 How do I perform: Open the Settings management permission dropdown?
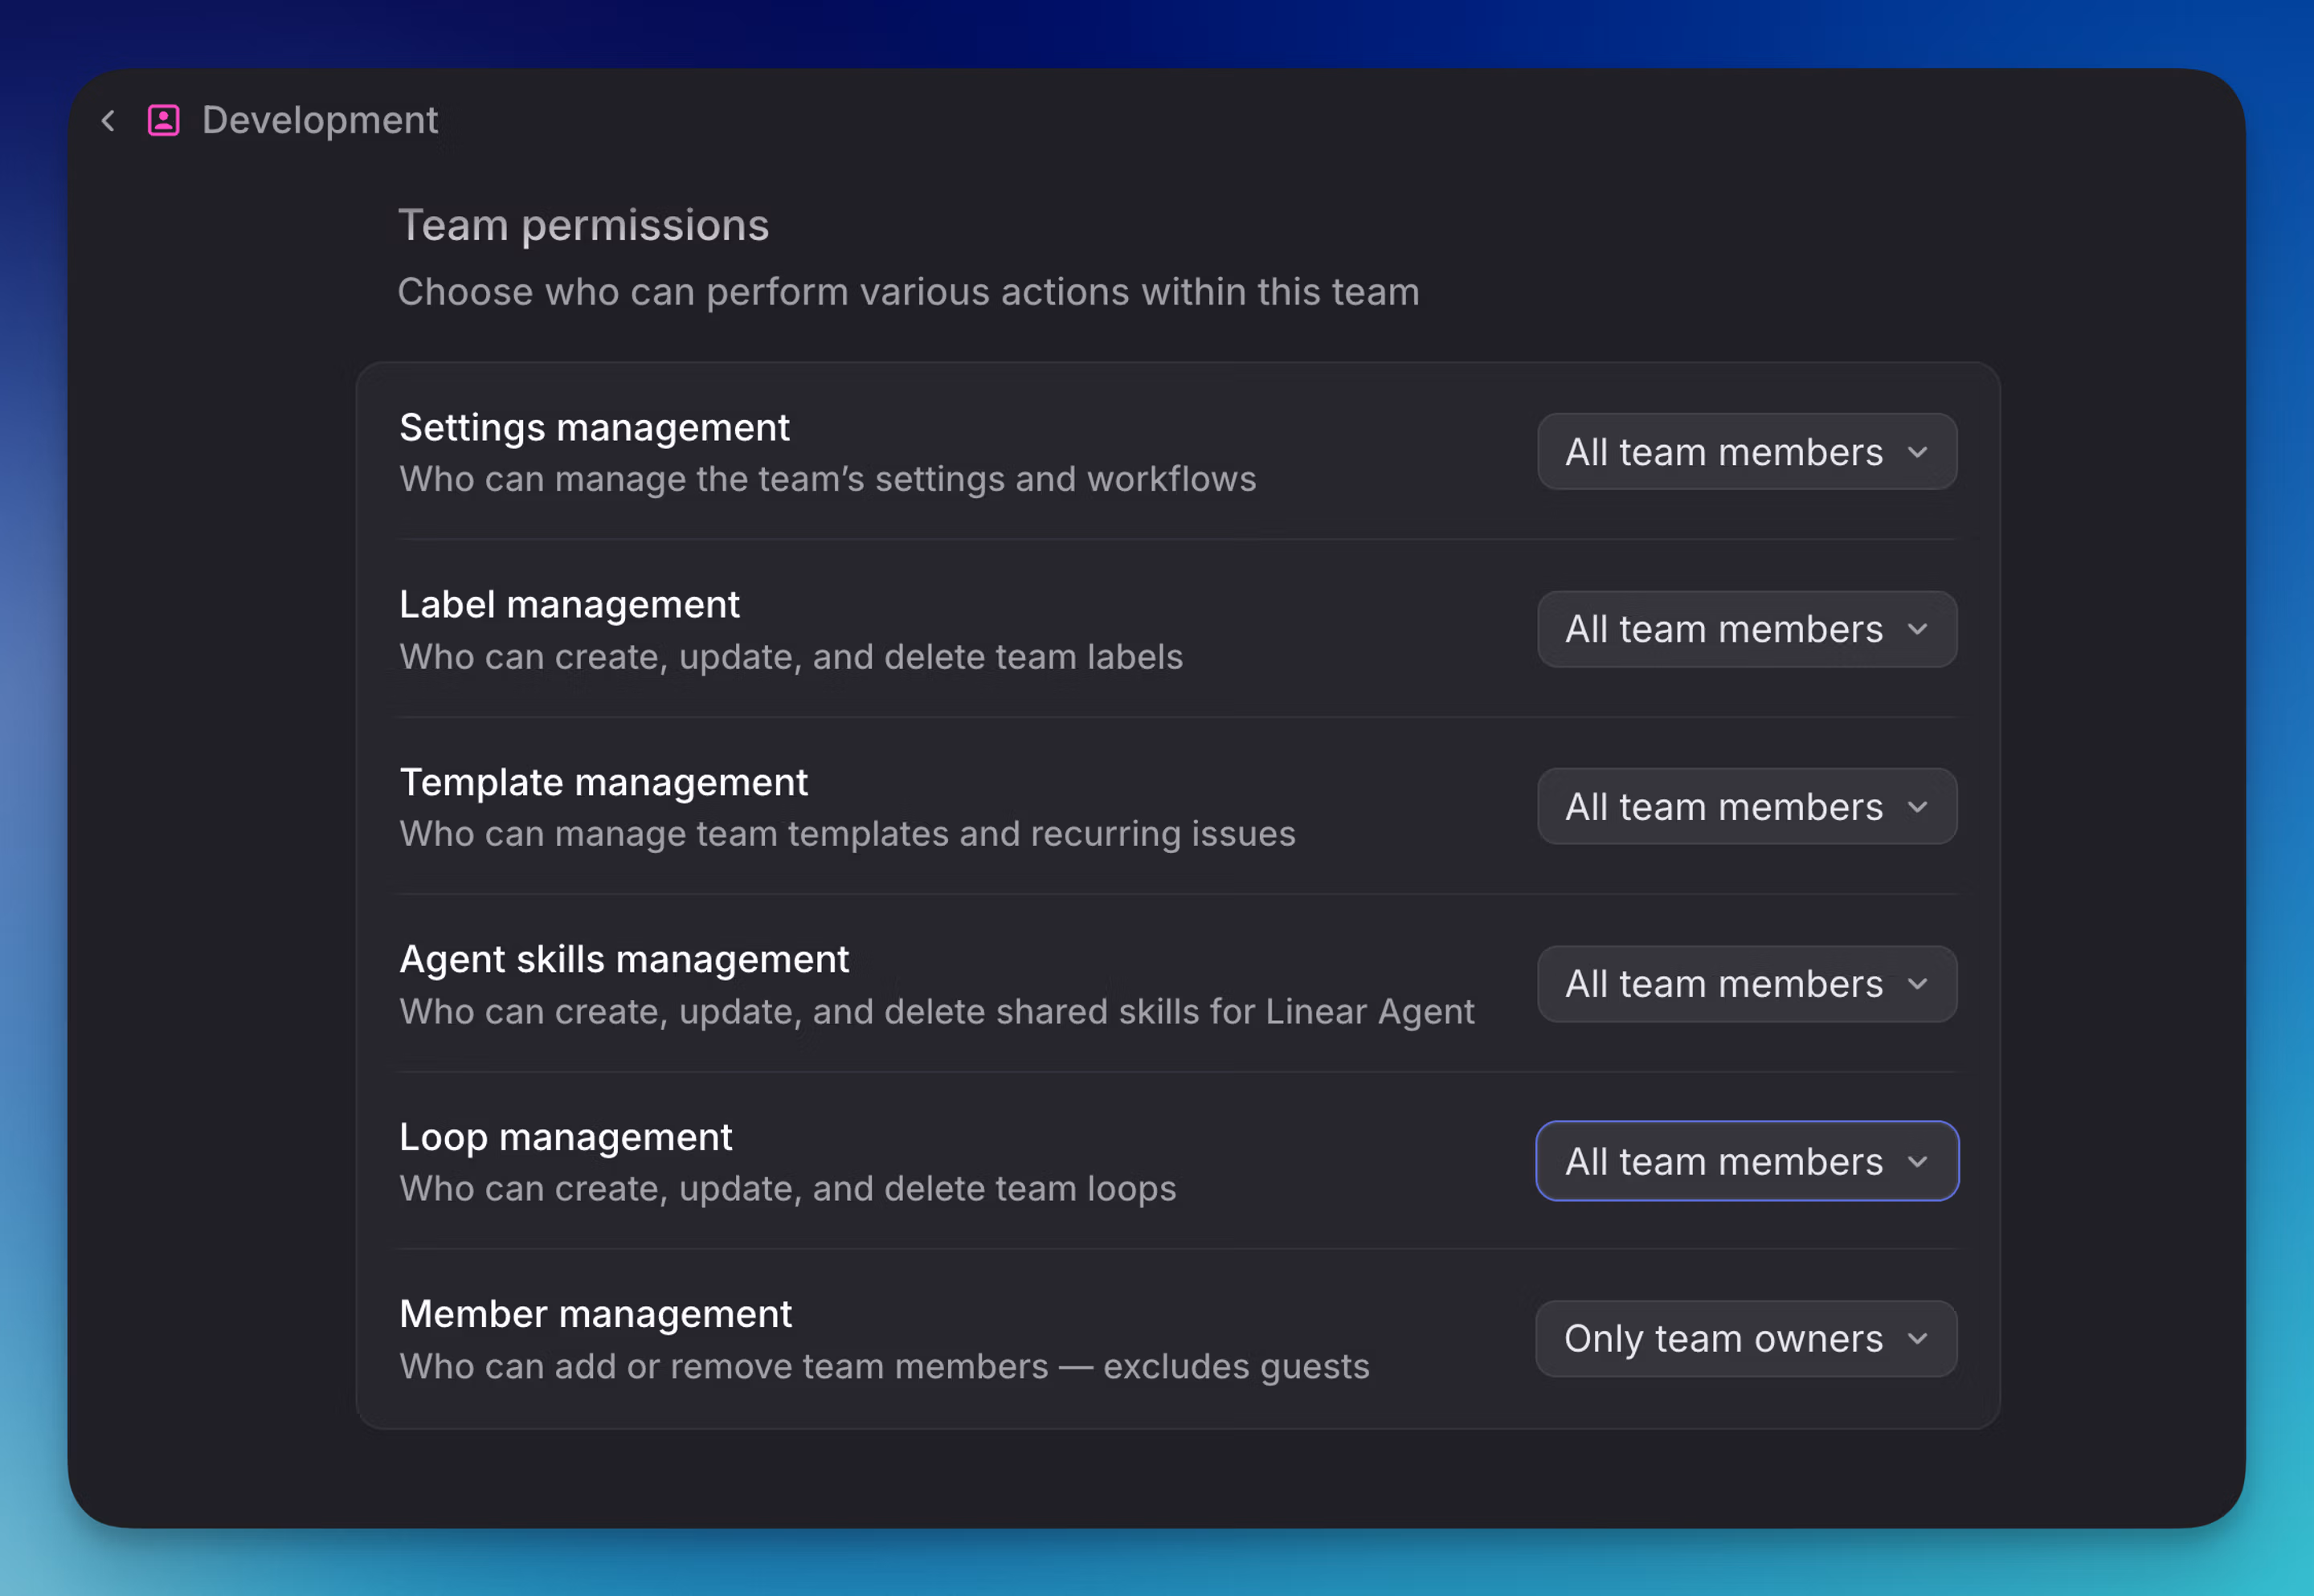click(1746, 452)
